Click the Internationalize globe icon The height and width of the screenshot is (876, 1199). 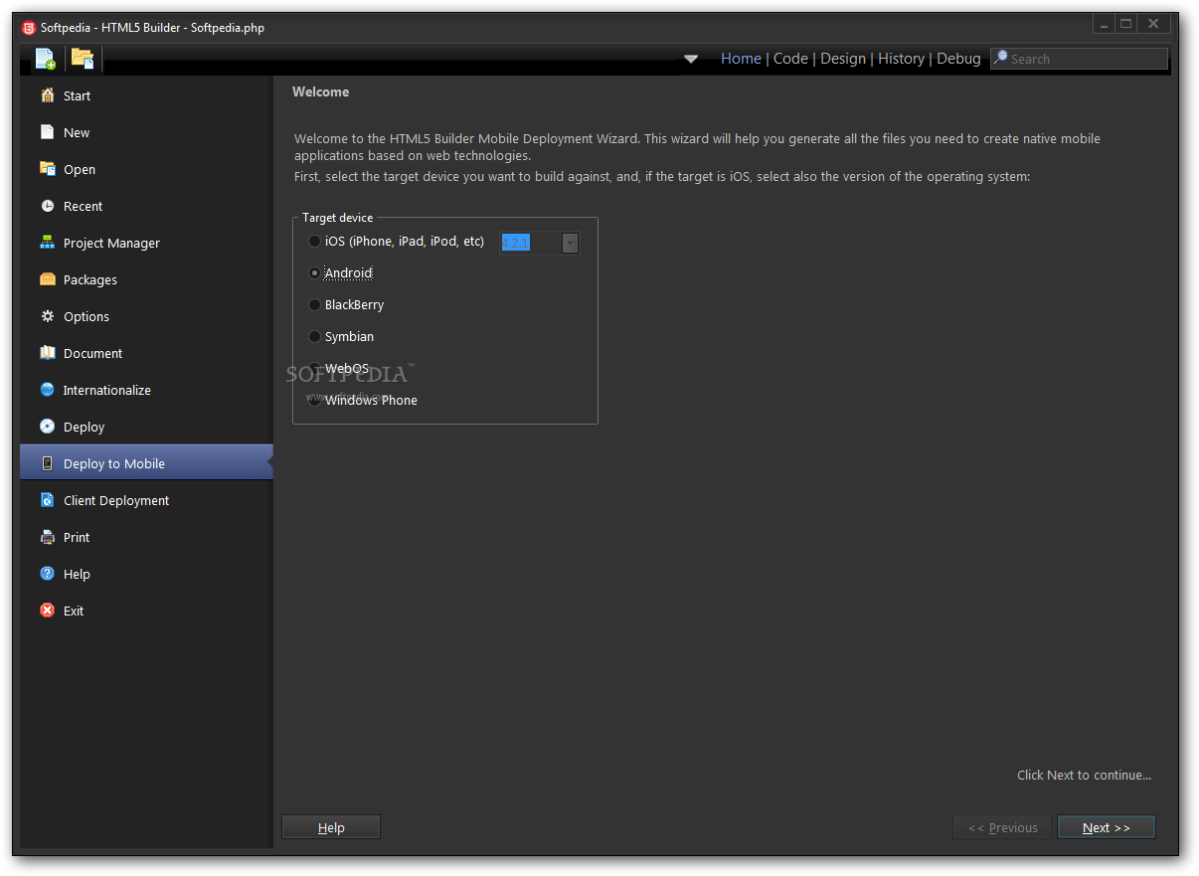(47, 390)
